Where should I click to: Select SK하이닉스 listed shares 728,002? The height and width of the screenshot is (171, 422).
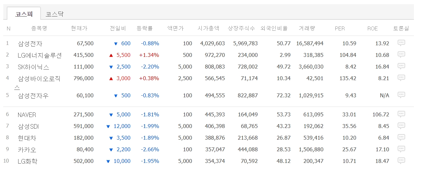click(247, 67)
